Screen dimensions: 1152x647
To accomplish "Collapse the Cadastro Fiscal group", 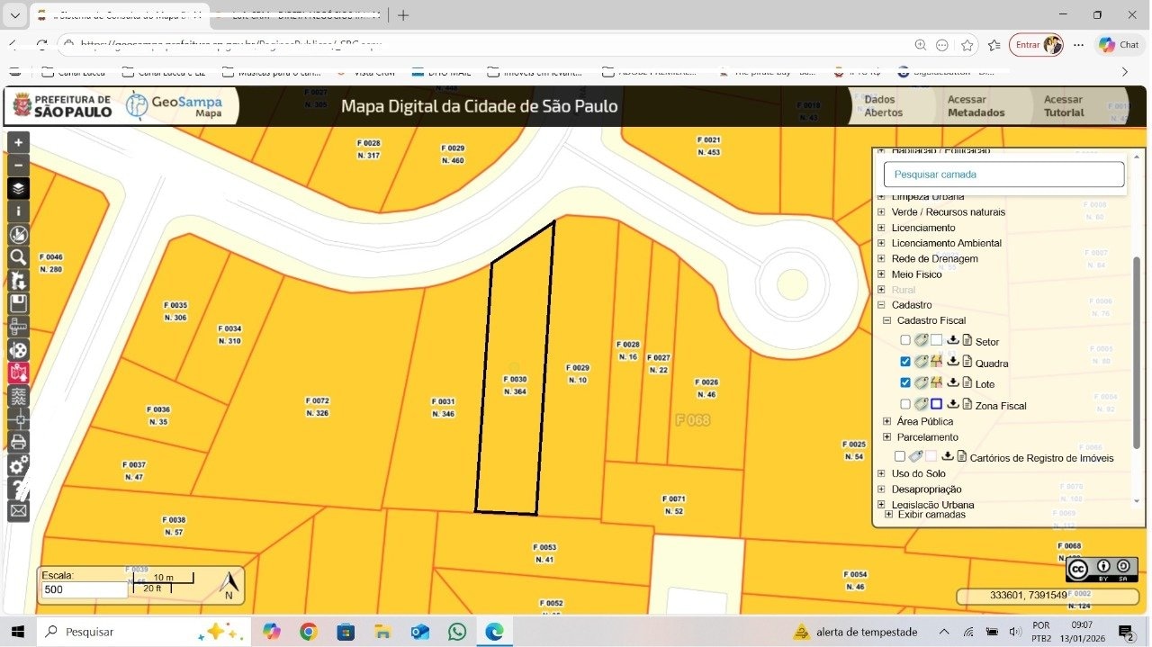I will (x=886, y=320).
